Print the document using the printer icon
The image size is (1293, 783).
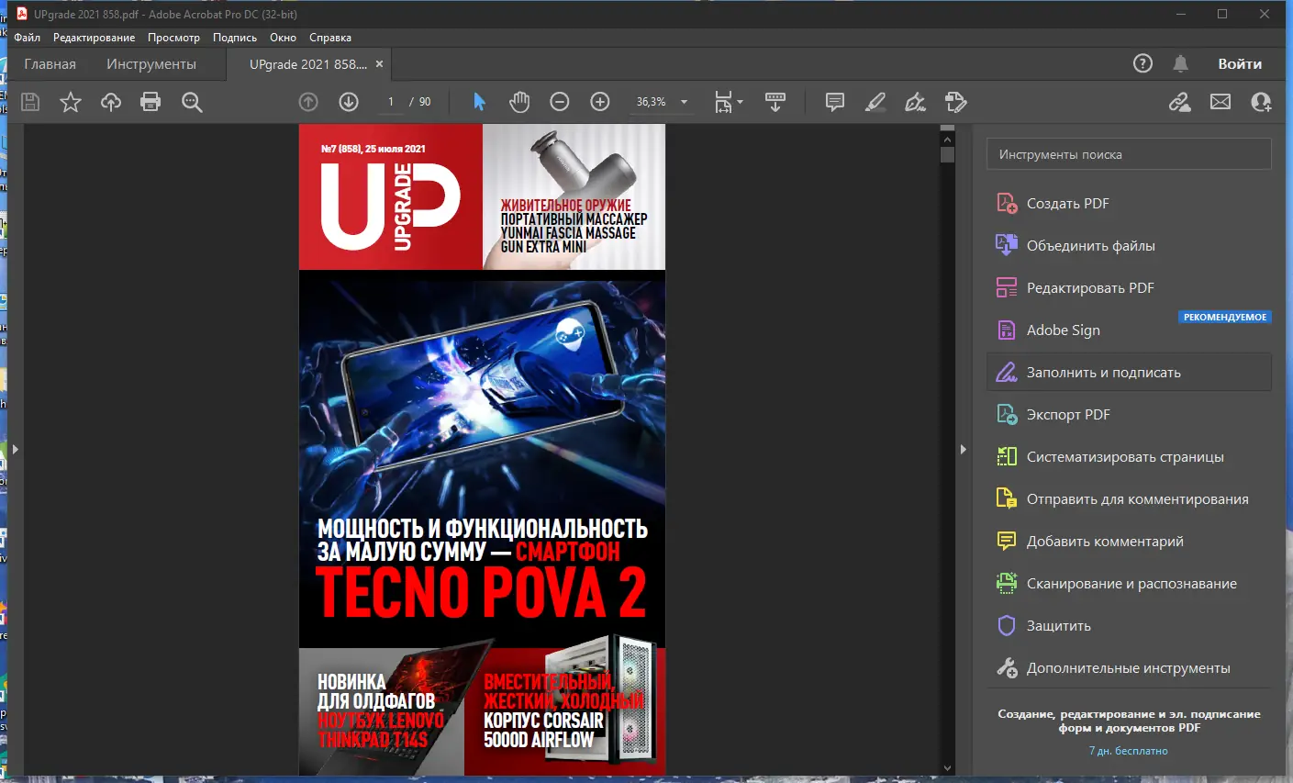tap(150, 102)
